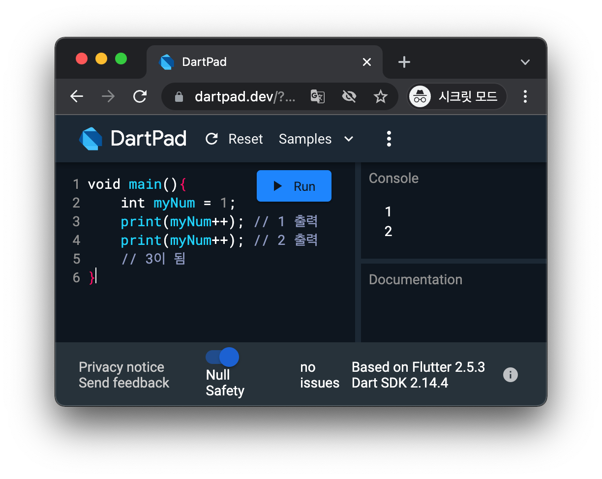Click 'void main(){' code line
The width and height of the screenshot is (602, 479).
(137, 184)
